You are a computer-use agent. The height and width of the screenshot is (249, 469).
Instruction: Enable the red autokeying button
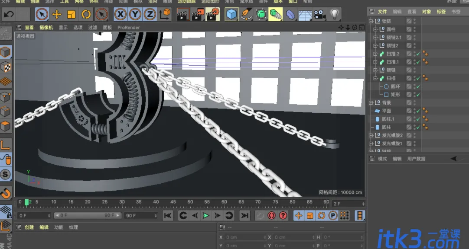272,216
